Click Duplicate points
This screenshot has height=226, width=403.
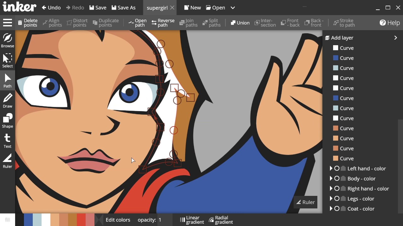(106, 23)
